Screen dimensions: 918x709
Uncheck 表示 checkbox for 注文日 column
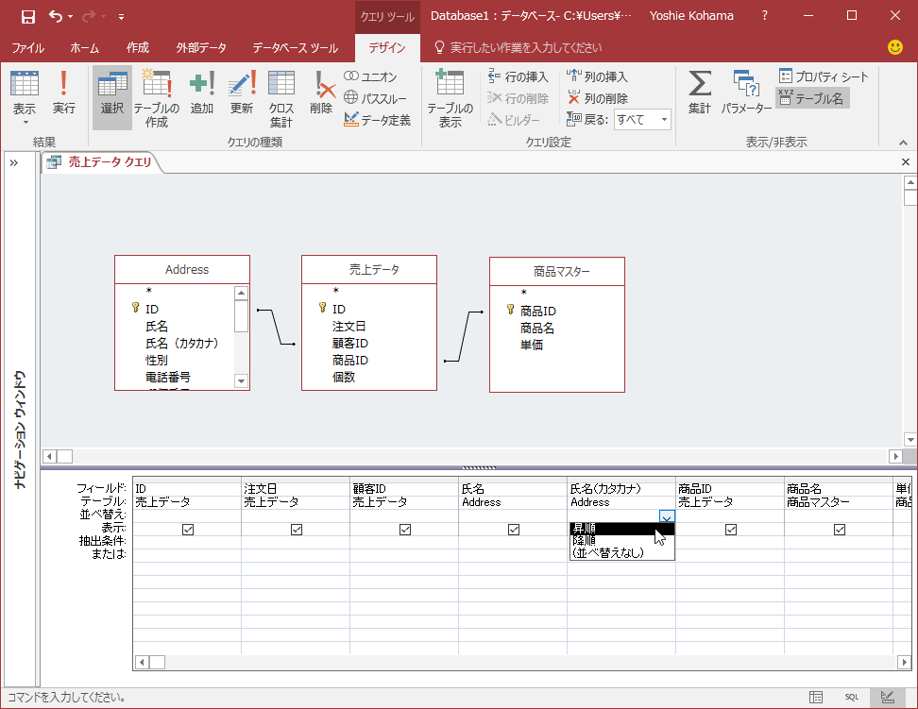297,530
